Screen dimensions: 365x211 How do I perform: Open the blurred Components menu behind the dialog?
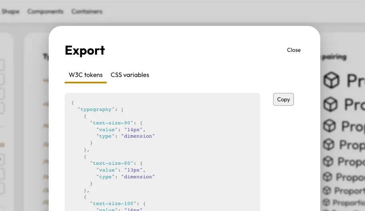click(46, 12)
